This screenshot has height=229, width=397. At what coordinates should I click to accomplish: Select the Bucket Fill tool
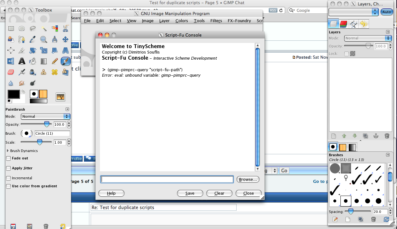click(33, 61)
